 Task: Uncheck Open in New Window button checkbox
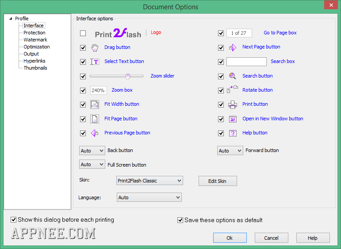click(221, 119)
